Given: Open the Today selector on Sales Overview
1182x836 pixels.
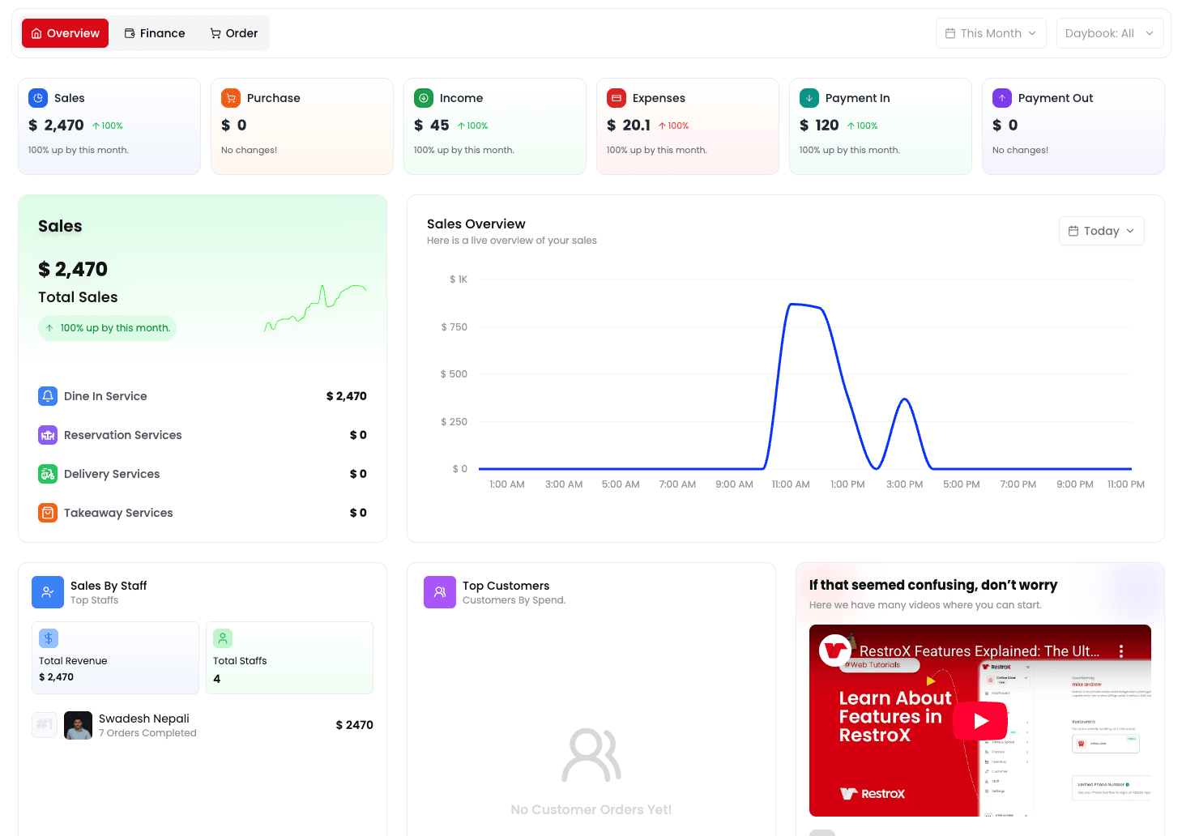Looking at the screenshot, I should pos(1101,231).
